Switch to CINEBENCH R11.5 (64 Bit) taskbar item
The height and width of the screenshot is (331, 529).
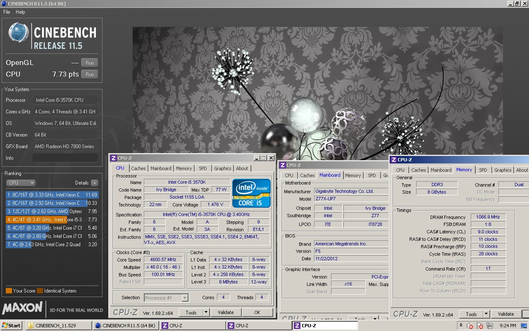tap(125, 326)
